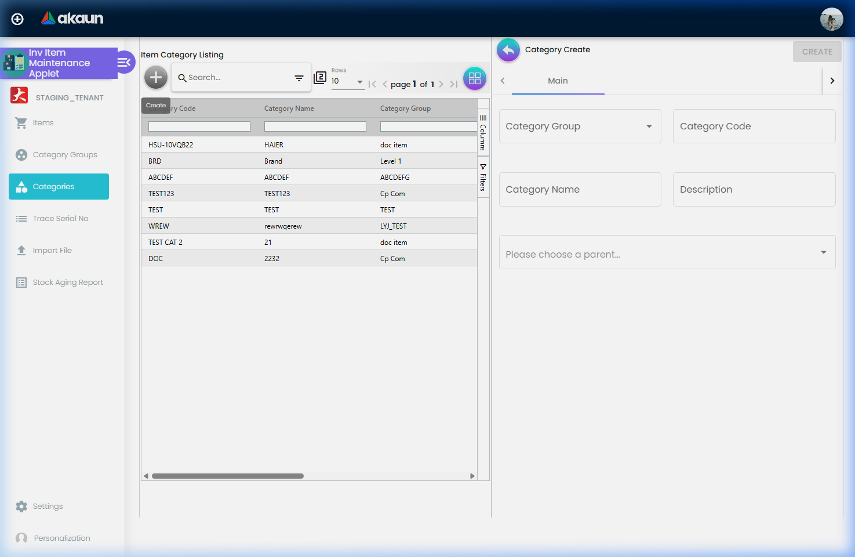Go to next page of listing
Viewport: 855px width, 557px height.
pyautogui.click(x=441, y=84)
